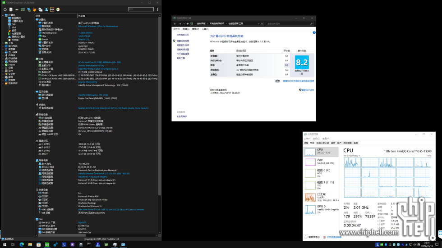The width and height of the screenshot is (442, 248).
Task: Expand the 主板 motherboard tree node
Action: click(3, 43)
